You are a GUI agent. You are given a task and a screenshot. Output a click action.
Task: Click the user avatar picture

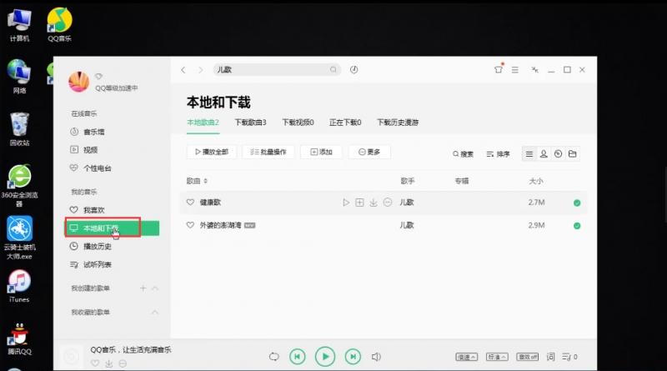[78, 82]
